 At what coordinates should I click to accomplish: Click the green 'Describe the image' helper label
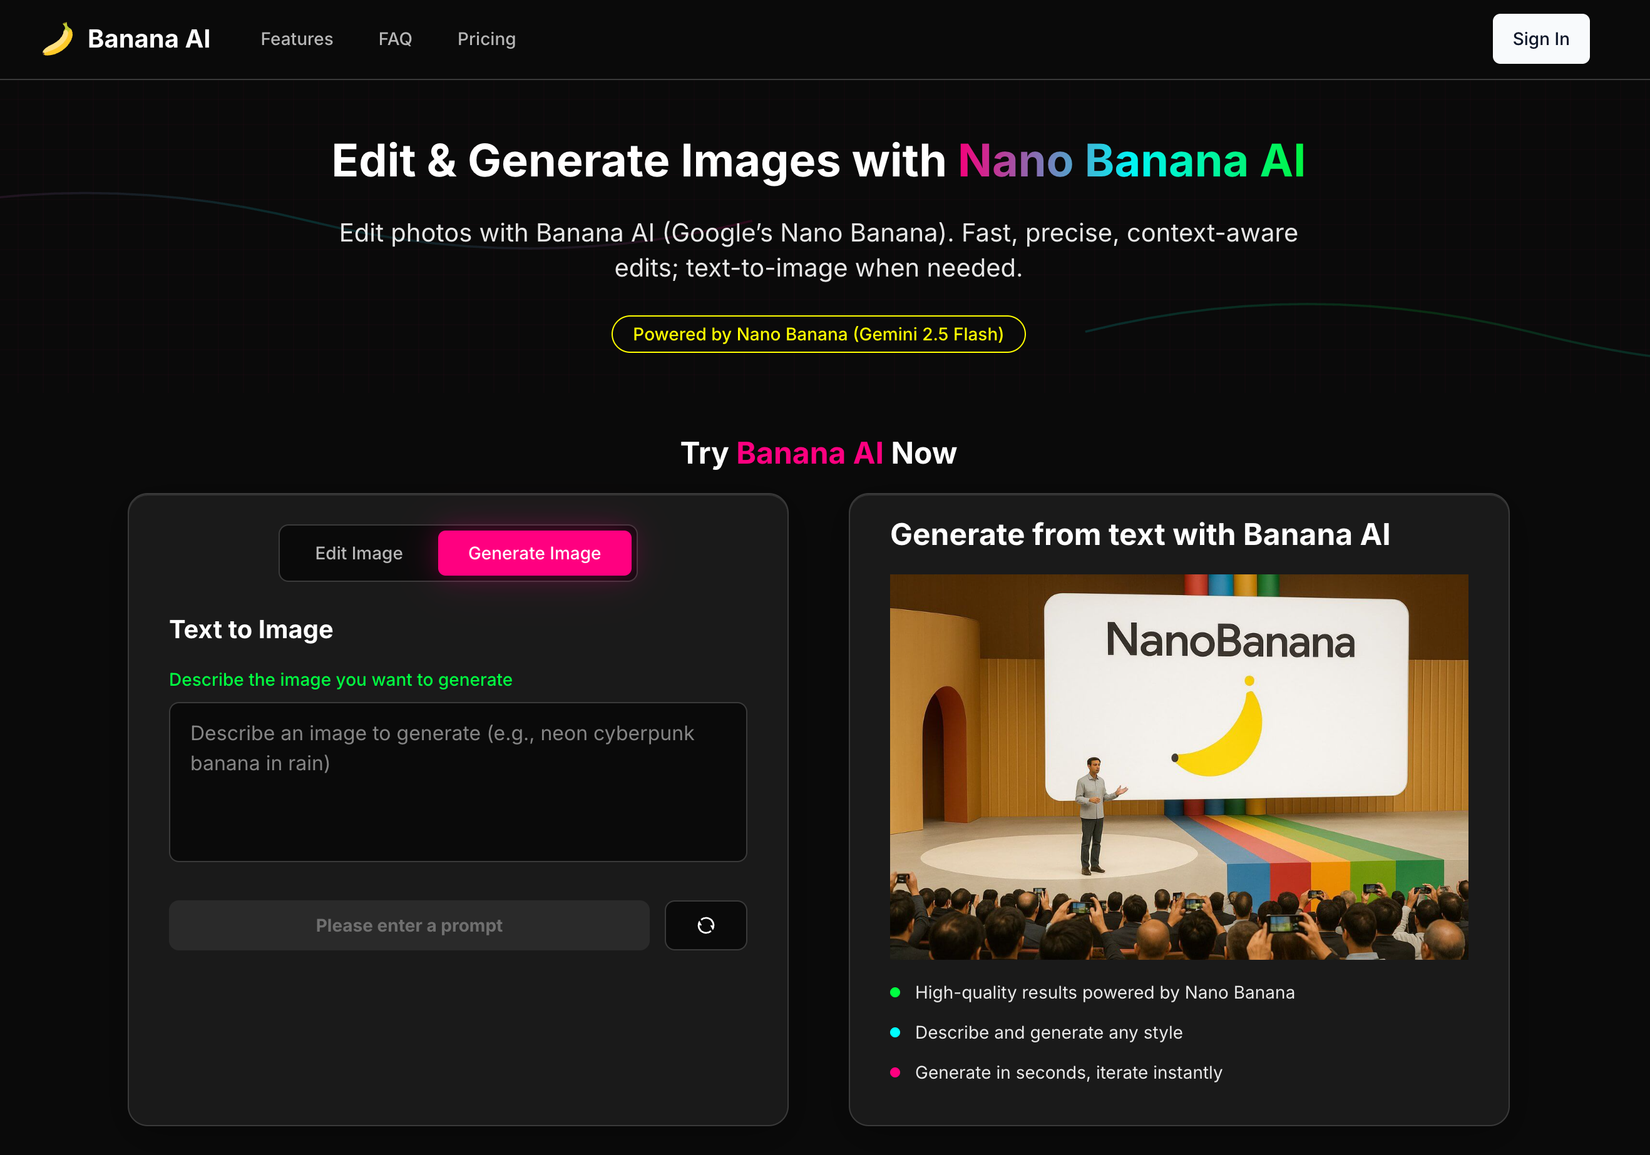pos(341,679)
